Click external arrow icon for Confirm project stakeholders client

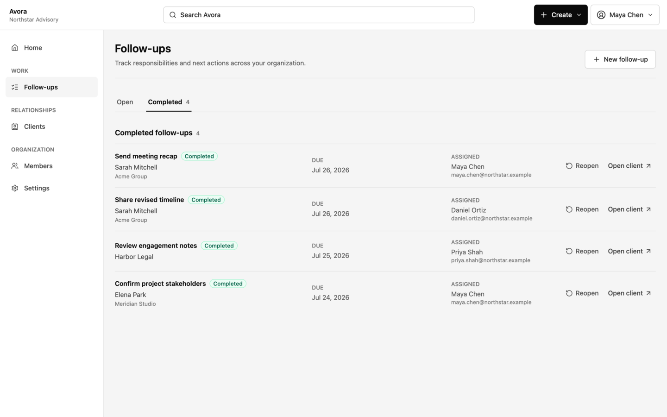(648, 293)
